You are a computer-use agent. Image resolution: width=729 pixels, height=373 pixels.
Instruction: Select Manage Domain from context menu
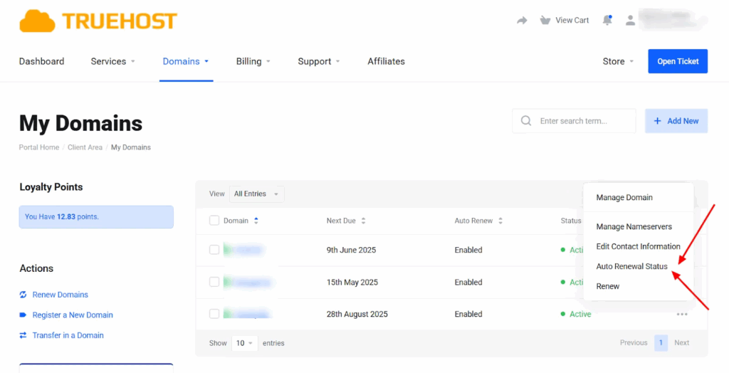coord(624,198)
